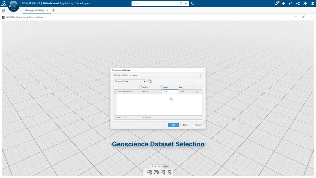The width and height of the screenshot is (316, 178).
Task: Switch to the Geology Modeling tab
Action: [35, 10]
